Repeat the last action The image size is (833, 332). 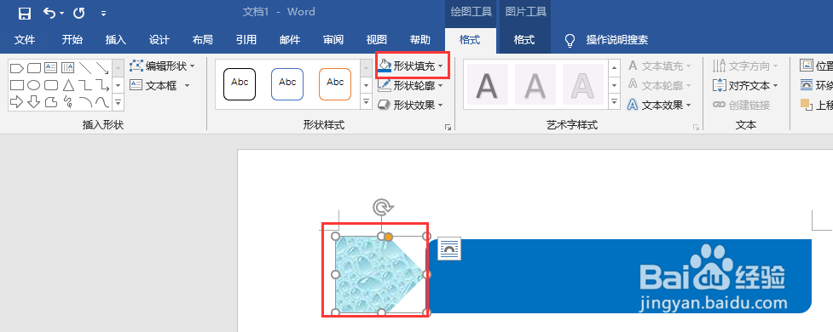click(x=79, y=14)
